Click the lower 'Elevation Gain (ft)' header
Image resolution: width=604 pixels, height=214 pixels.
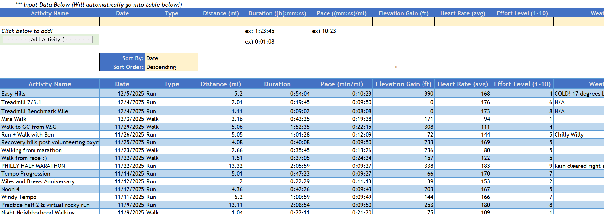403,84
